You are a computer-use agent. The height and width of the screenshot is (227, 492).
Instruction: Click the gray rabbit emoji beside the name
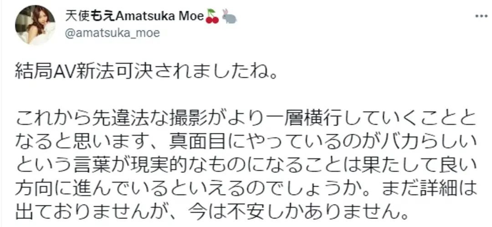tap(229, 17)
